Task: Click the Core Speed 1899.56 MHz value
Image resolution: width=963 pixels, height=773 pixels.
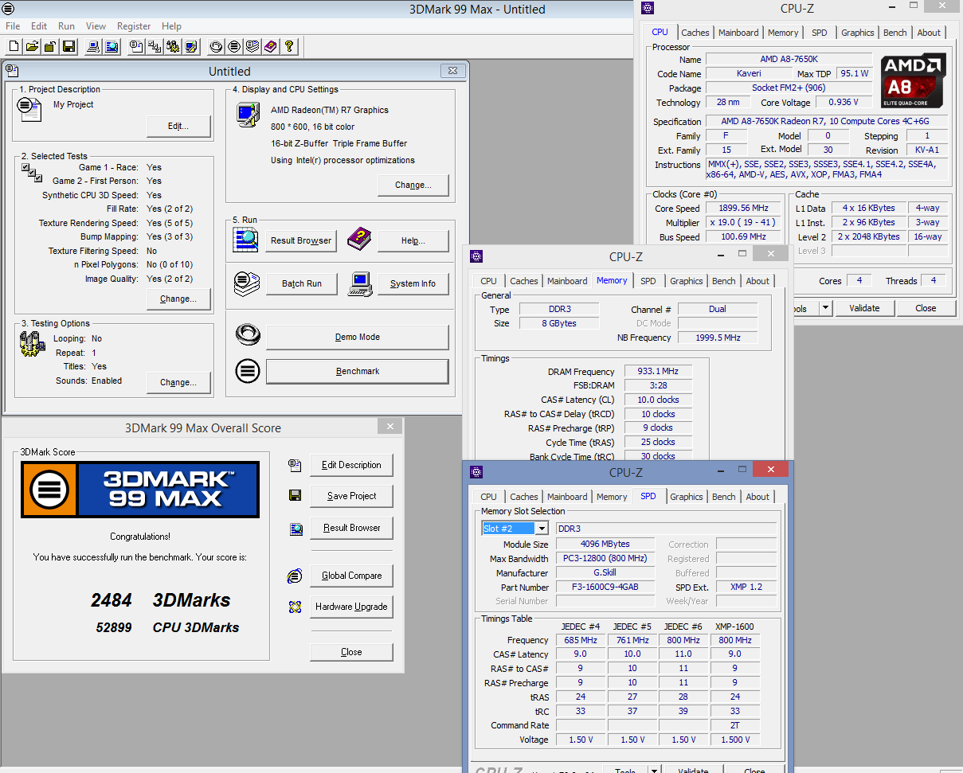Action: (x=742, y=209)
